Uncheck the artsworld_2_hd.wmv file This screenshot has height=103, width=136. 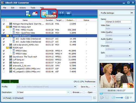pos(4,66)
